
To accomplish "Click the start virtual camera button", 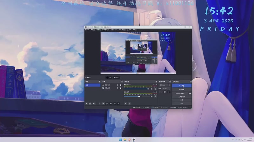I will click(180, 93).
